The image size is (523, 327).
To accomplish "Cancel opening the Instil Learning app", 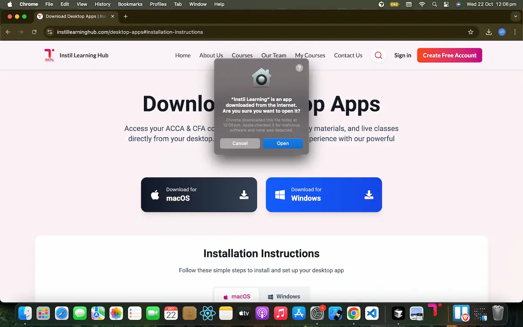I will [240, 143].
